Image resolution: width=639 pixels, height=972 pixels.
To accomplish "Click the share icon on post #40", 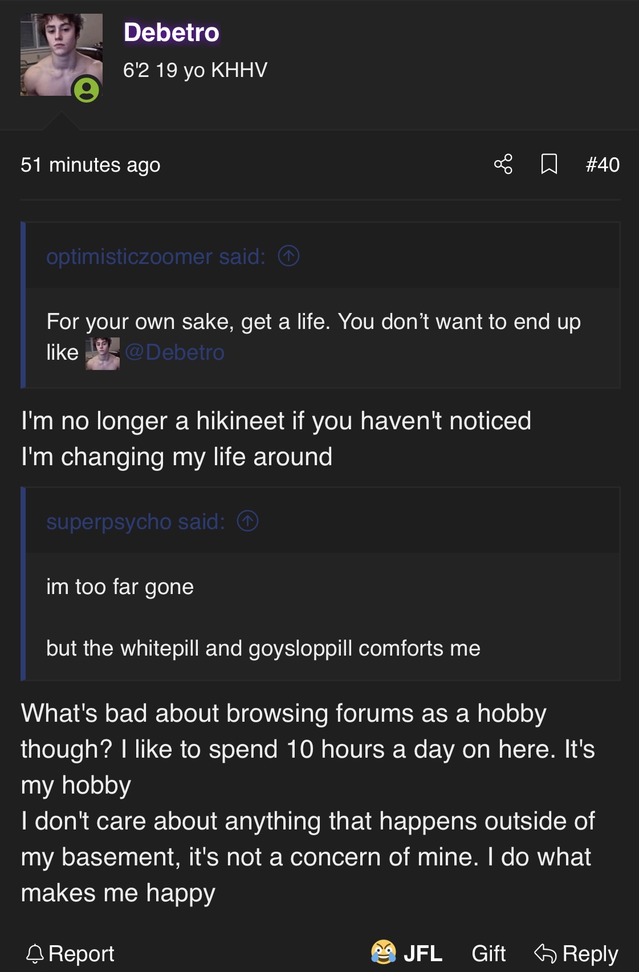I will click(503, 164).
